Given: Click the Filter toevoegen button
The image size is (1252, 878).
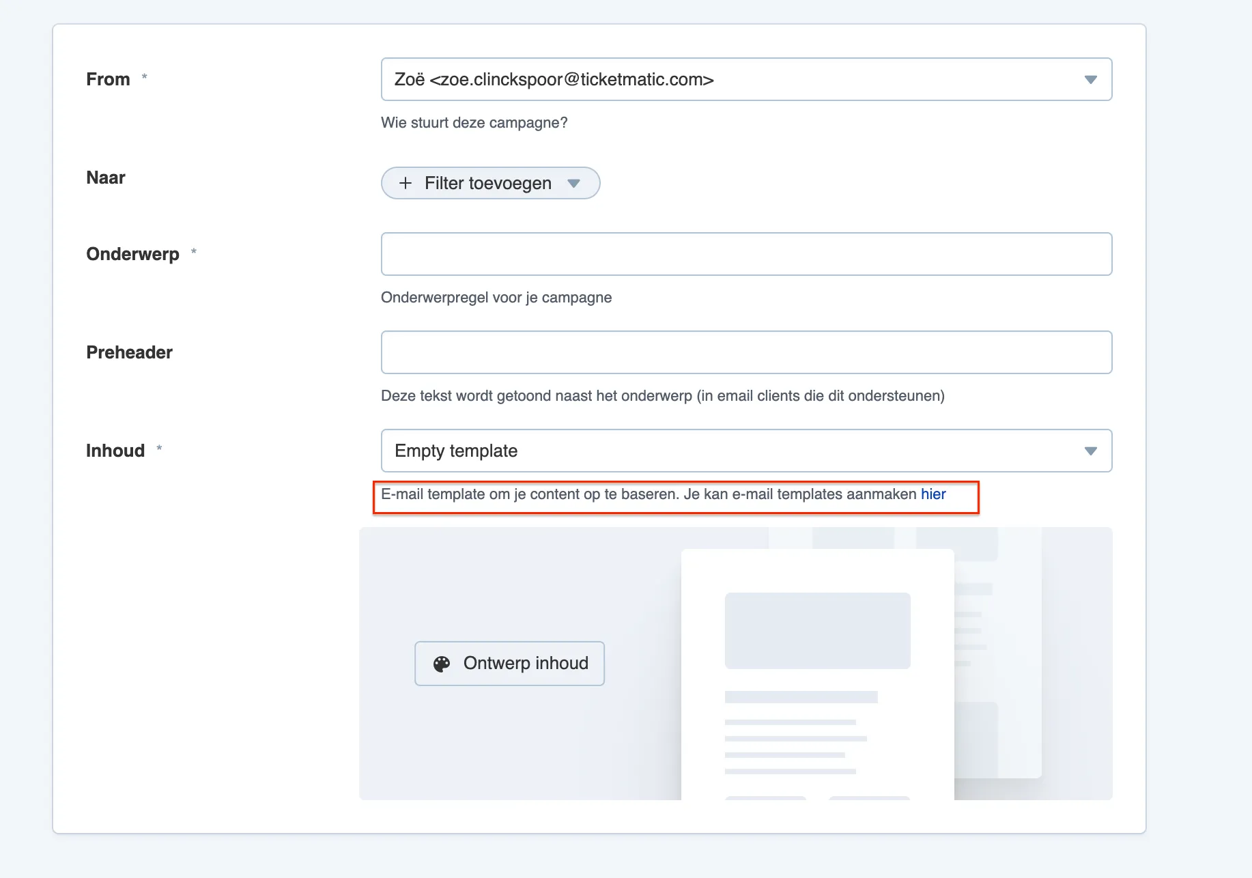Looking at the screenshot, I should pos(490,183).
